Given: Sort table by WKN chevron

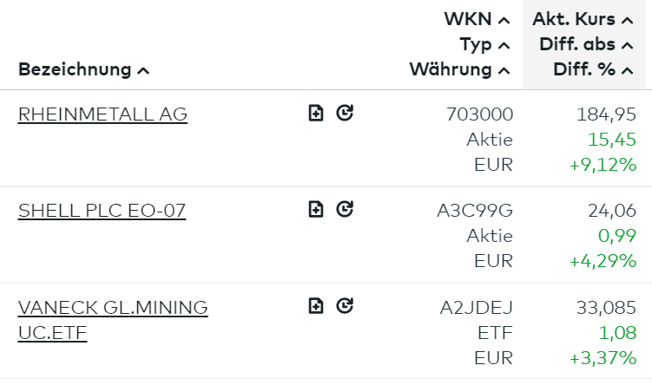Looking at the screenshot, I should pyautogui.click(x=504, y=20).
